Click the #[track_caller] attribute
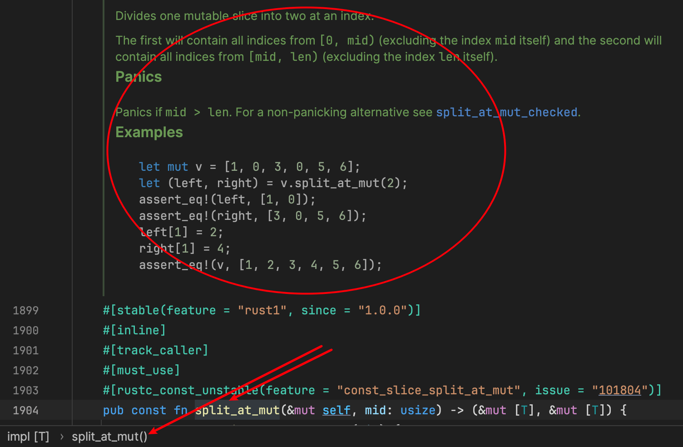The width and height of the screenshot is (683, 447). coord(155,350)
